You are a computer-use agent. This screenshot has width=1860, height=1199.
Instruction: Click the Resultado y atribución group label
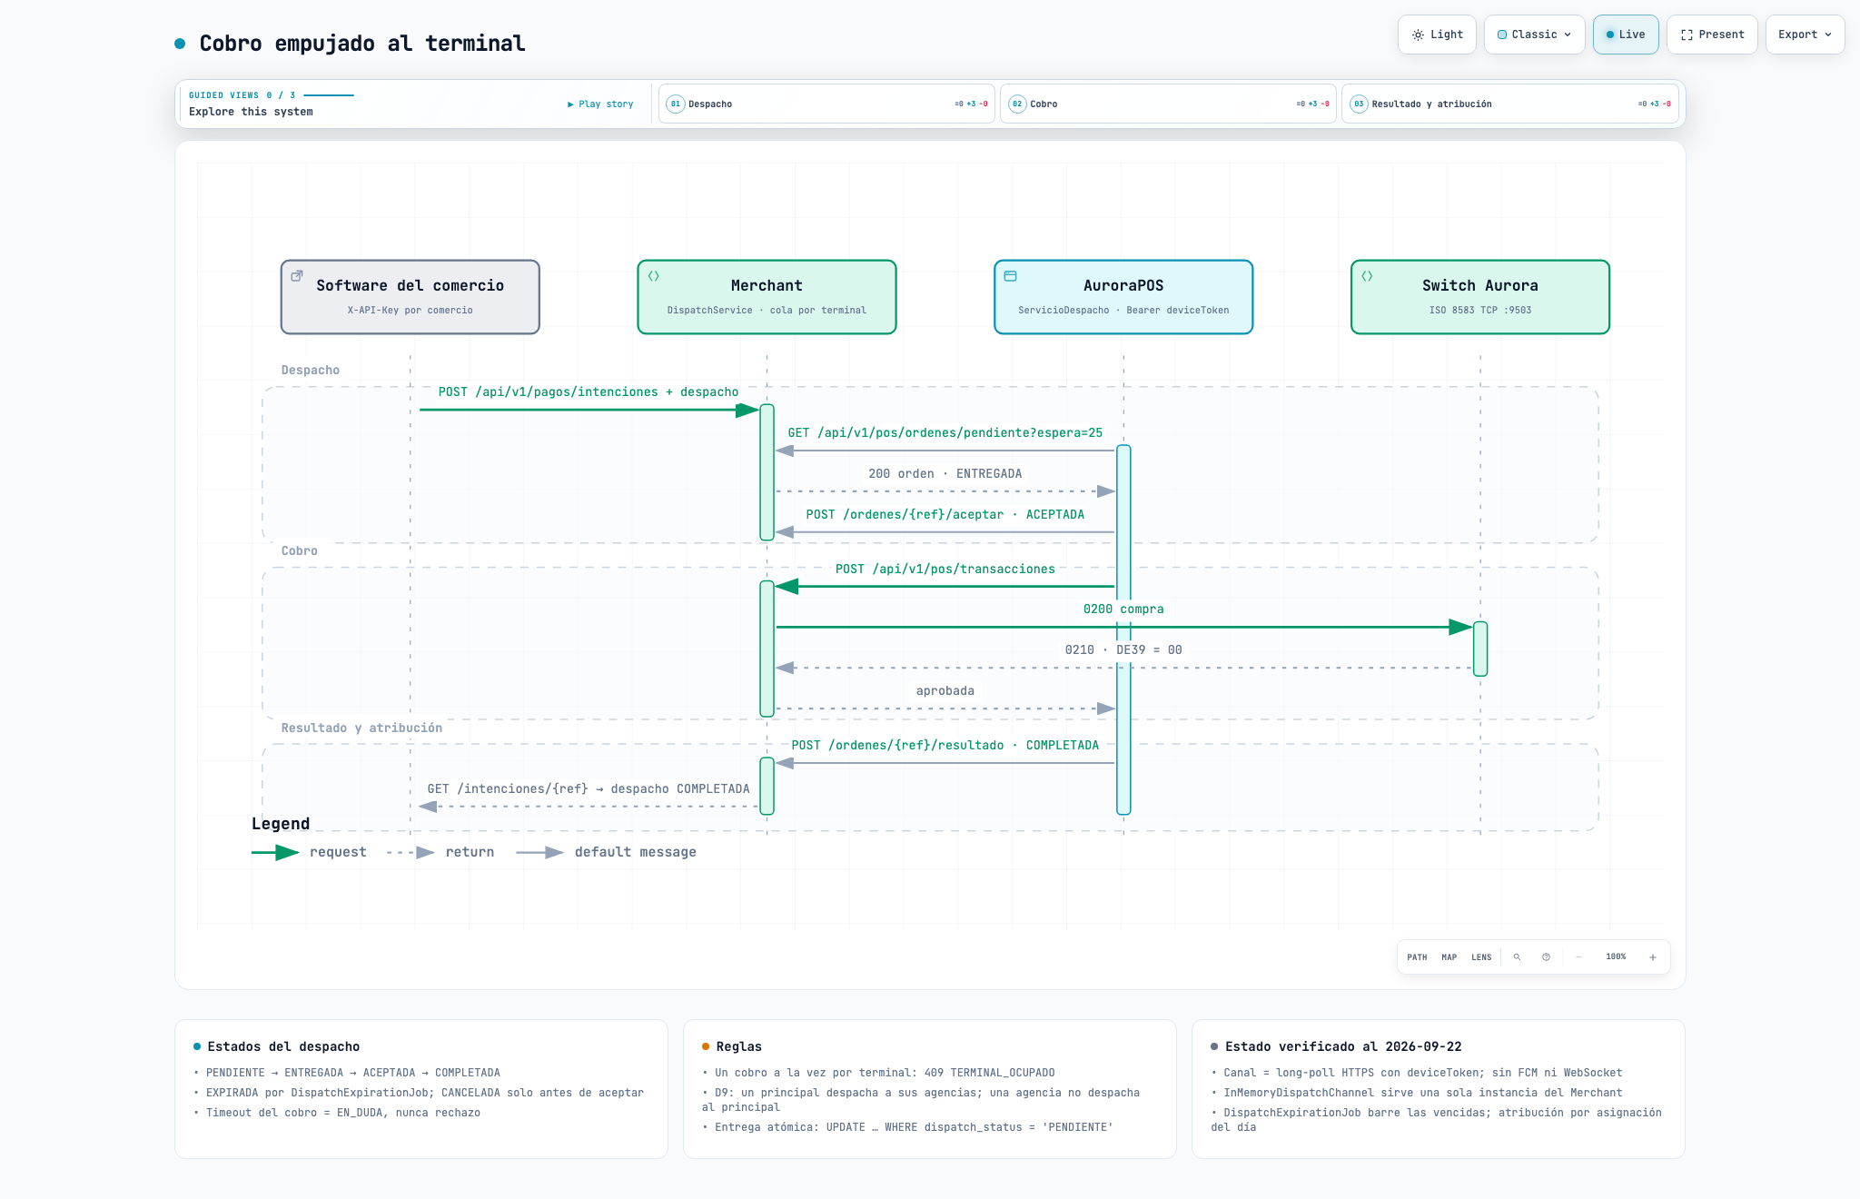[x=361, y=728]
